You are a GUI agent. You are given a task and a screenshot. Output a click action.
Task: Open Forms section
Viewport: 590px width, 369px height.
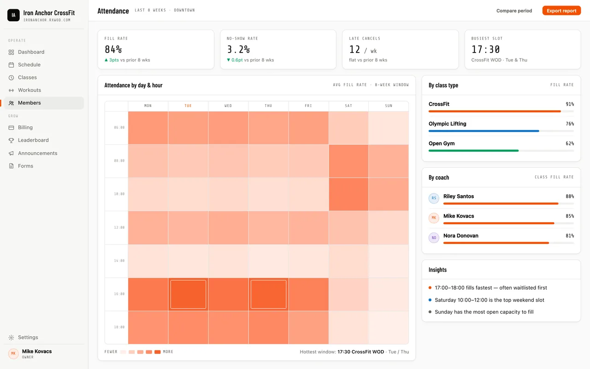click(x=44, y=166)
